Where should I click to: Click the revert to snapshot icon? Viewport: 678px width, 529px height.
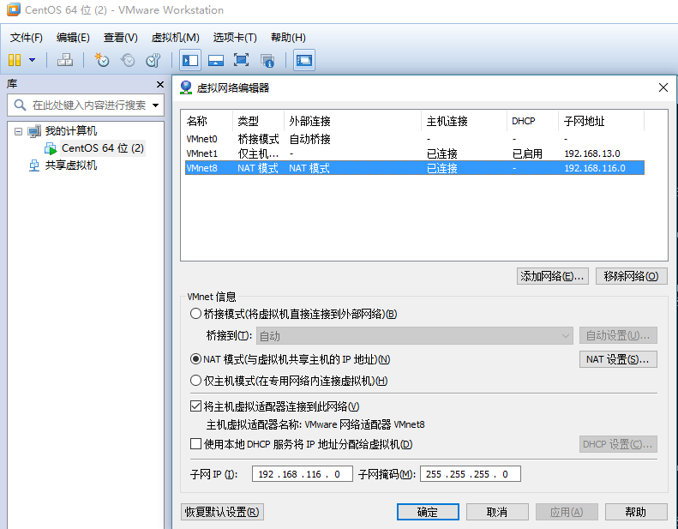coord(128,60)
